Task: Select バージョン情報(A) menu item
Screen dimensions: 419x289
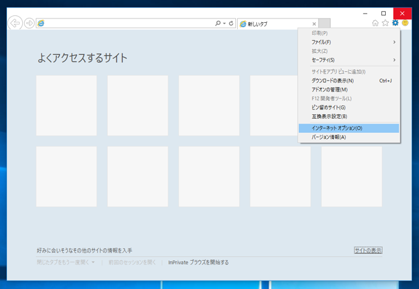Action: point(349,137)
